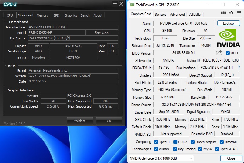Toggle the PhysX checkbox
The height and width of the screenshot is (163, 244).
click(200, 149)
